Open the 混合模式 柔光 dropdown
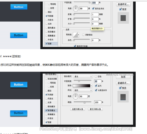147x134 pixels. (x=83, y=76)
